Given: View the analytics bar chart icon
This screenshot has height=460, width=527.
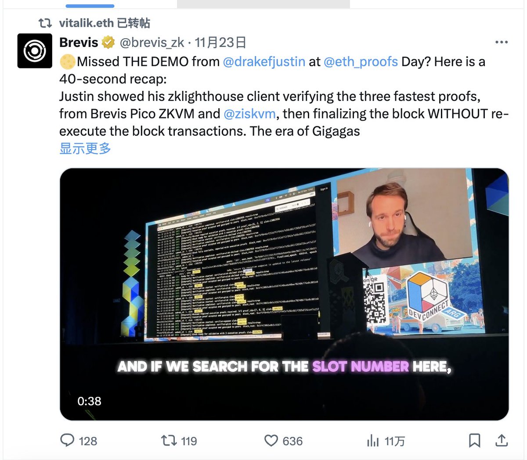Looking at the screenshot, I should [373, 441].
